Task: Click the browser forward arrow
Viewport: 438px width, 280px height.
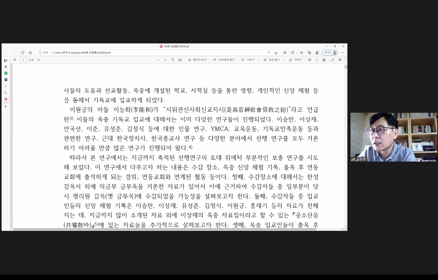Action: tap(14, 53)
